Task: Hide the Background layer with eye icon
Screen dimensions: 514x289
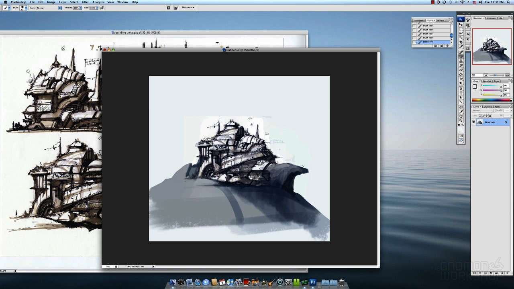Action: [473, 122]
